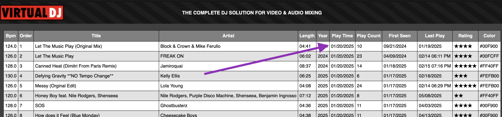Select the Canned Heat title cell
502x117 pixels.
pos(76,66)
